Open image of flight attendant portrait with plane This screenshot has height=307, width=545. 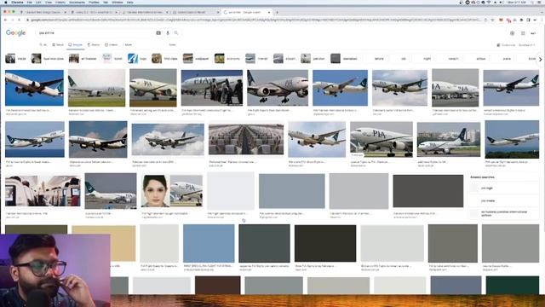tap(172, 191)
